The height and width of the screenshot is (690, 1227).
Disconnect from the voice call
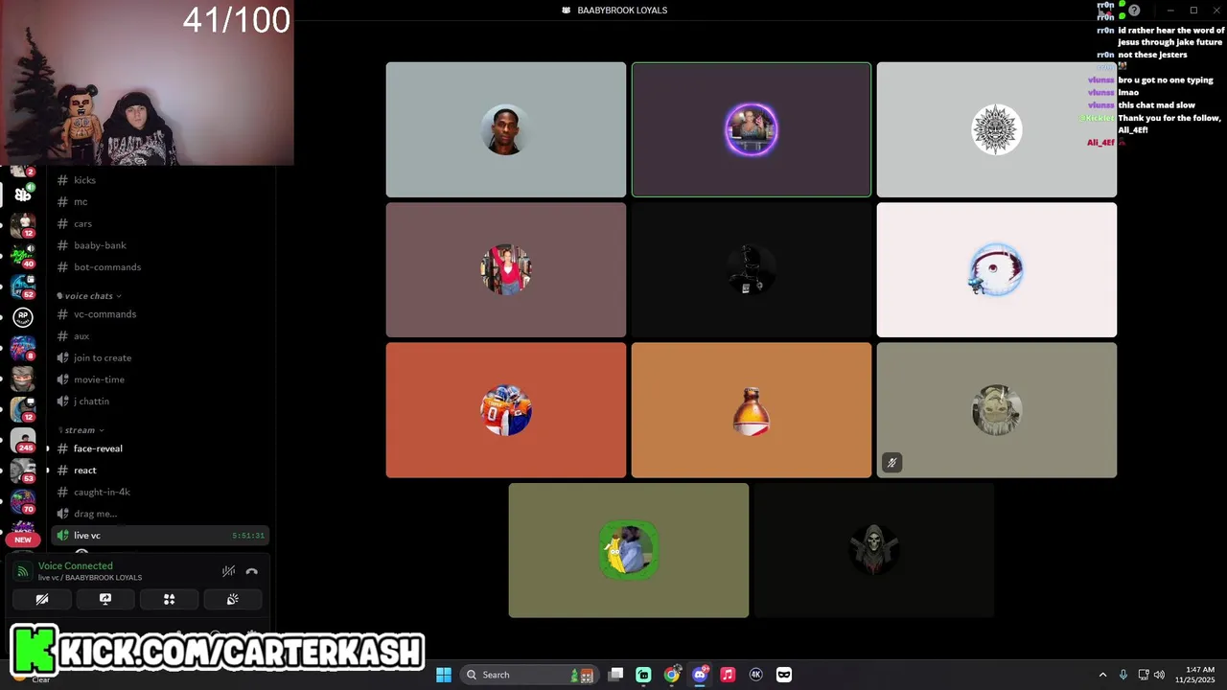252,571
